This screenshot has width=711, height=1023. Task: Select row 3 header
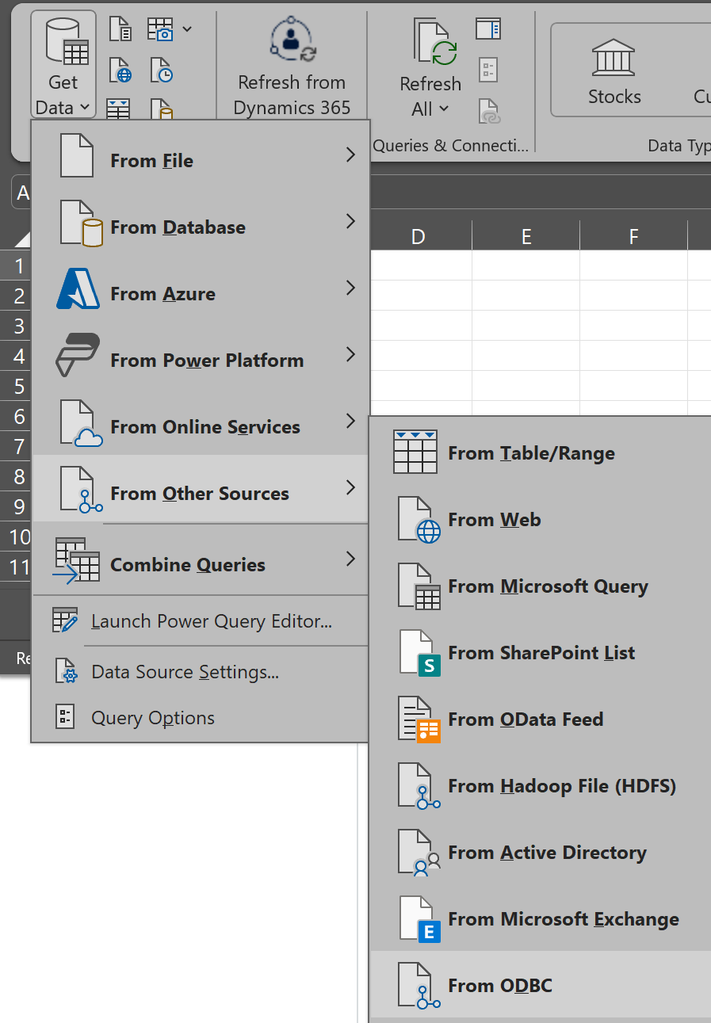pyautogui.click(x=16, y=326)
